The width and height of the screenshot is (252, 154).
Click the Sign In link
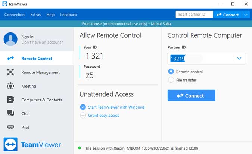27,37
